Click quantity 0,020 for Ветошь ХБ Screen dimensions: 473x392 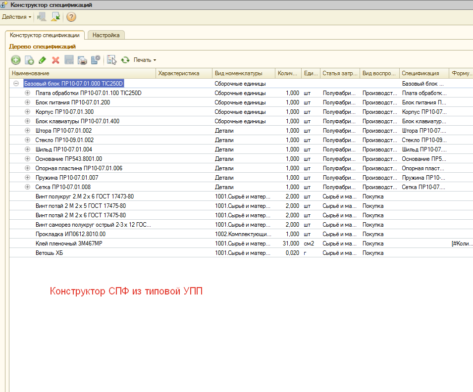(292, 253)
